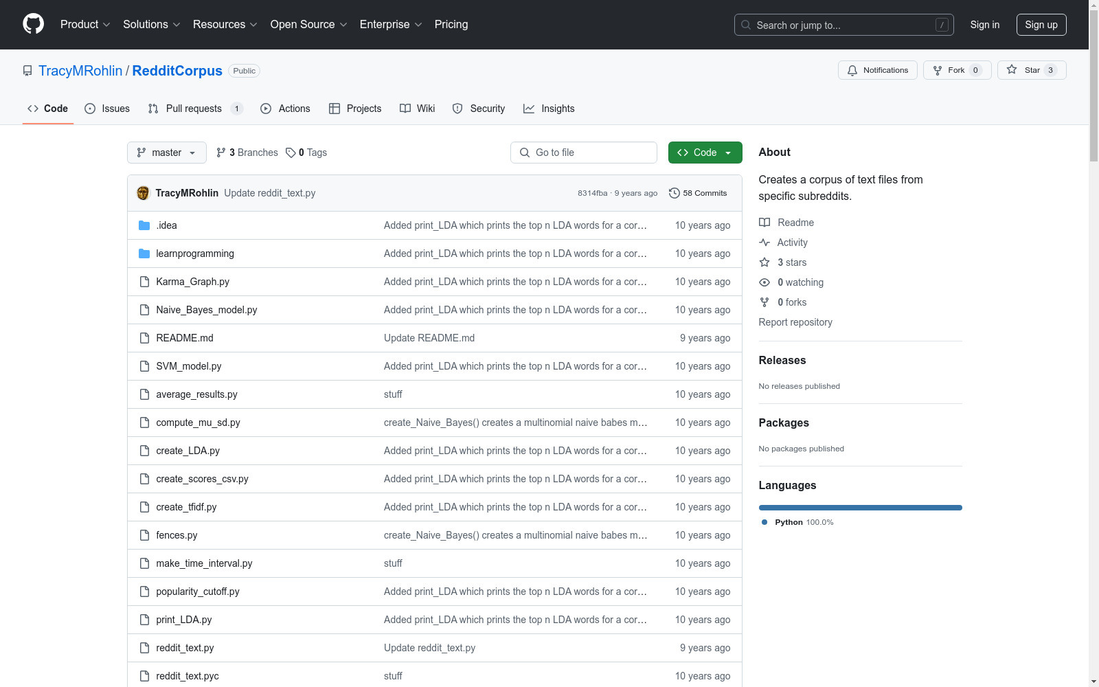Open the .idea folder icon
This screenshot has height=687, width=1099.
click(144, 225)
